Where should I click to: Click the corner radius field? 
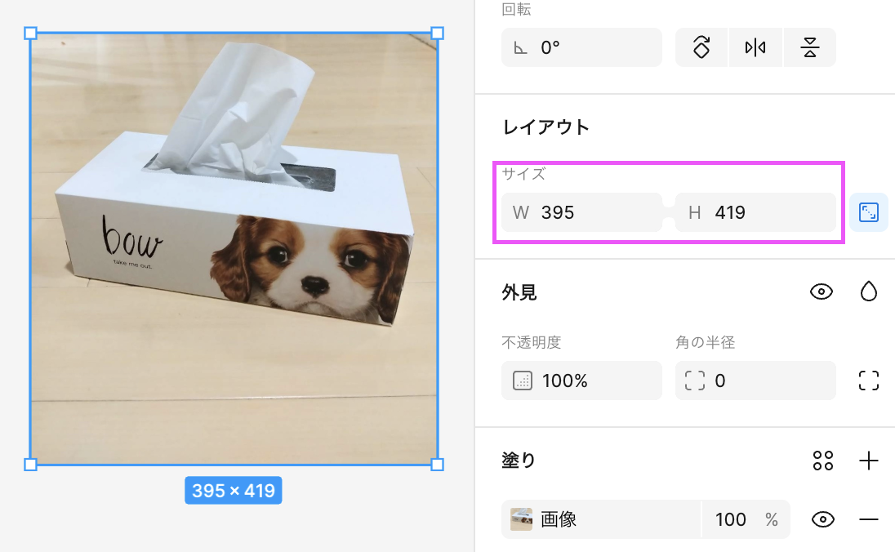tap(755, 381)
